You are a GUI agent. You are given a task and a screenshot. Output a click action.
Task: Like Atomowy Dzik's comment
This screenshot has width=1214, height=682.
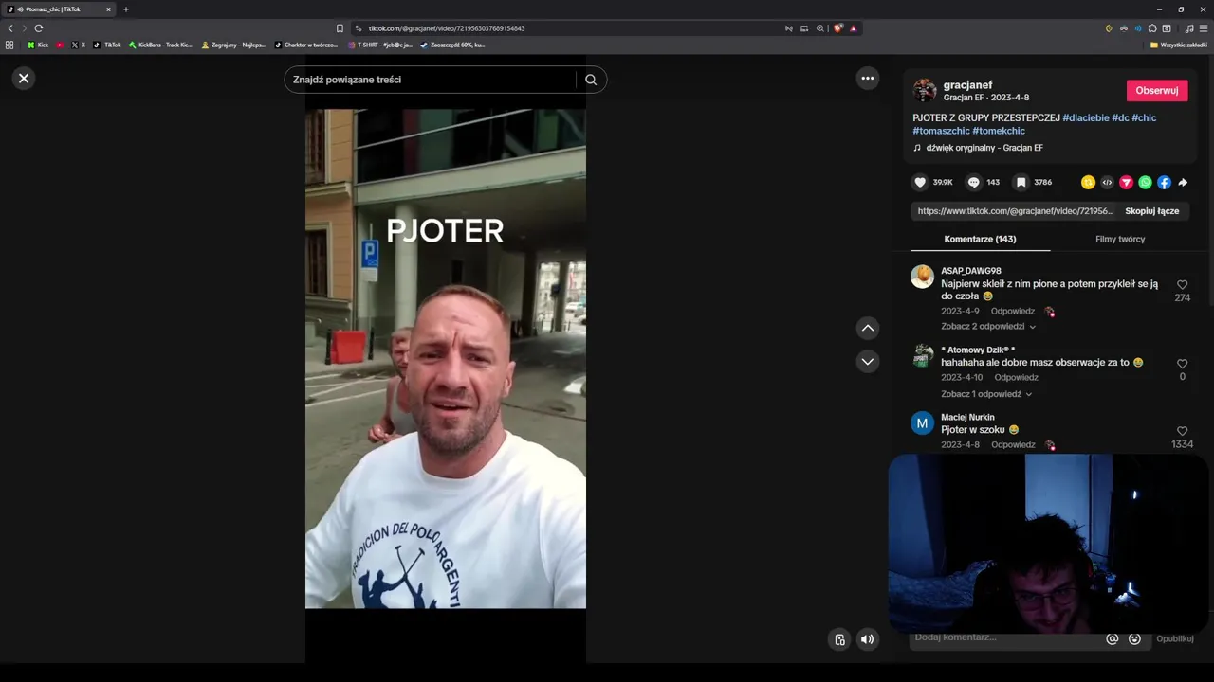[1182, 364]
